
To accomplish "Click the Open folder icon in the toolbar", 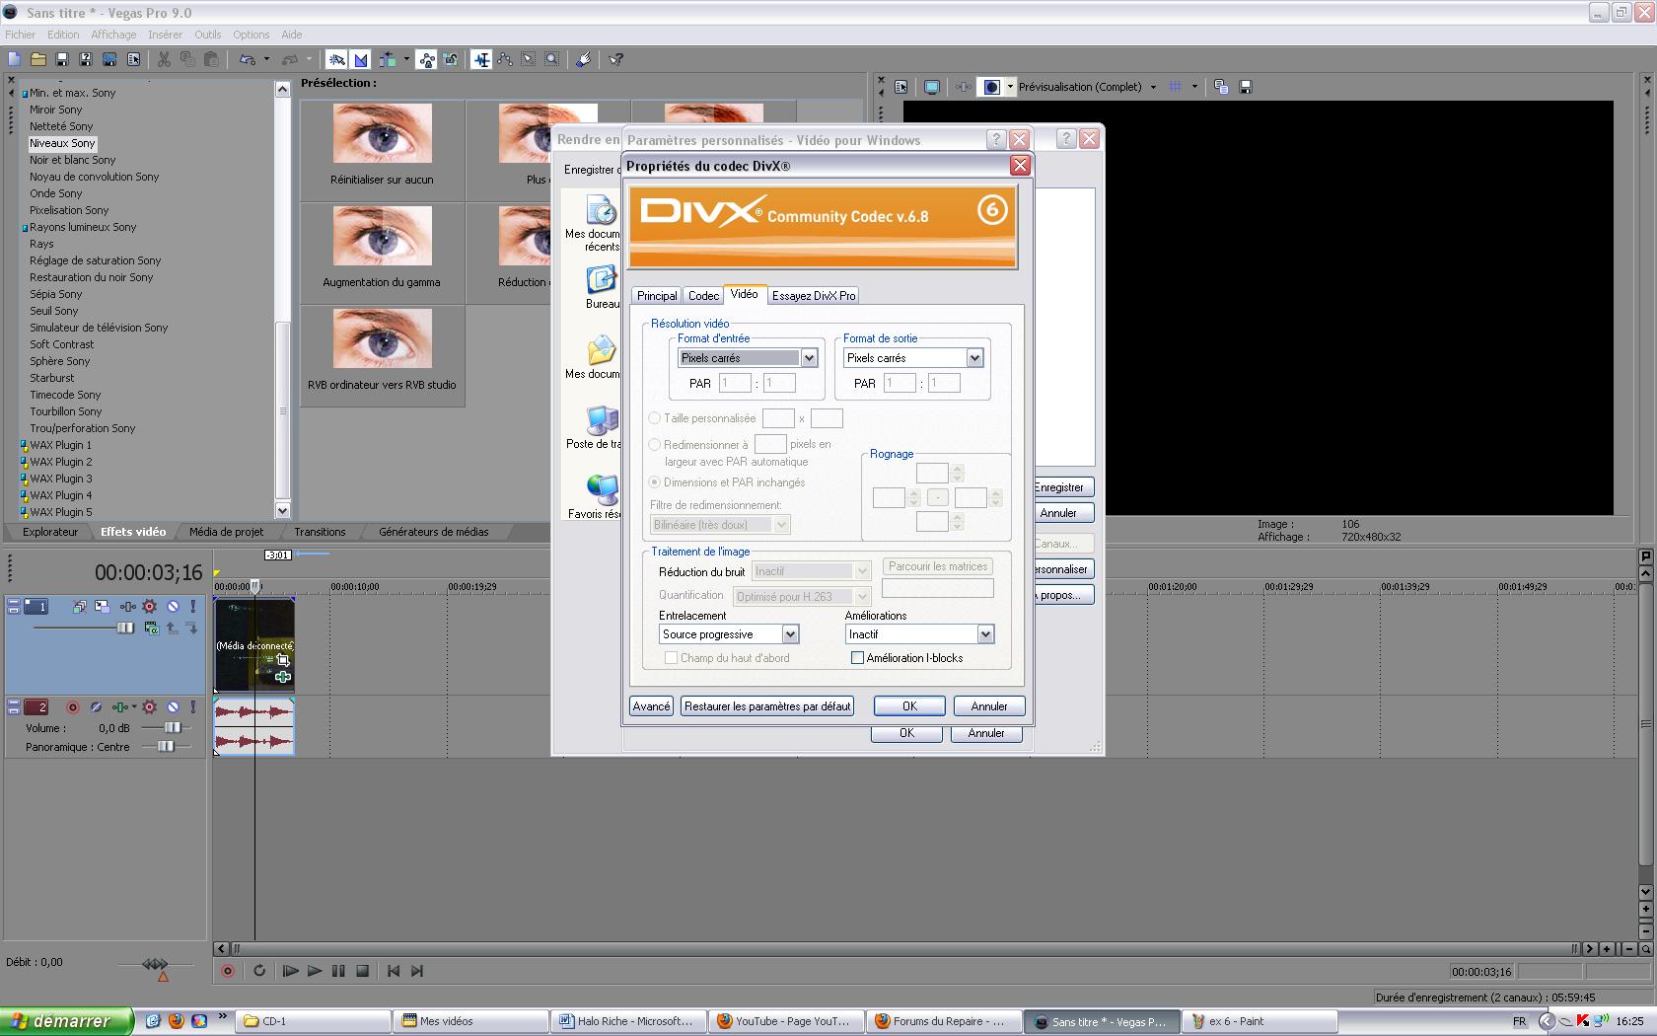I will pos(38,60).
